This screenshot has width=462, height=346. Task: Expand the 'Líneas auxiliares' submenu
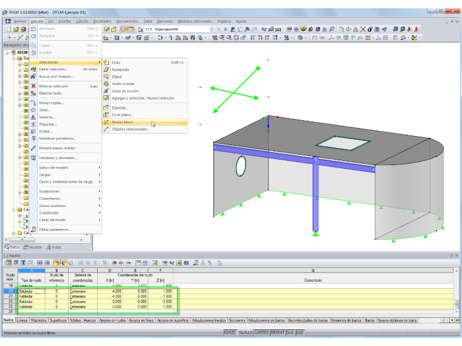coord(66,206)
